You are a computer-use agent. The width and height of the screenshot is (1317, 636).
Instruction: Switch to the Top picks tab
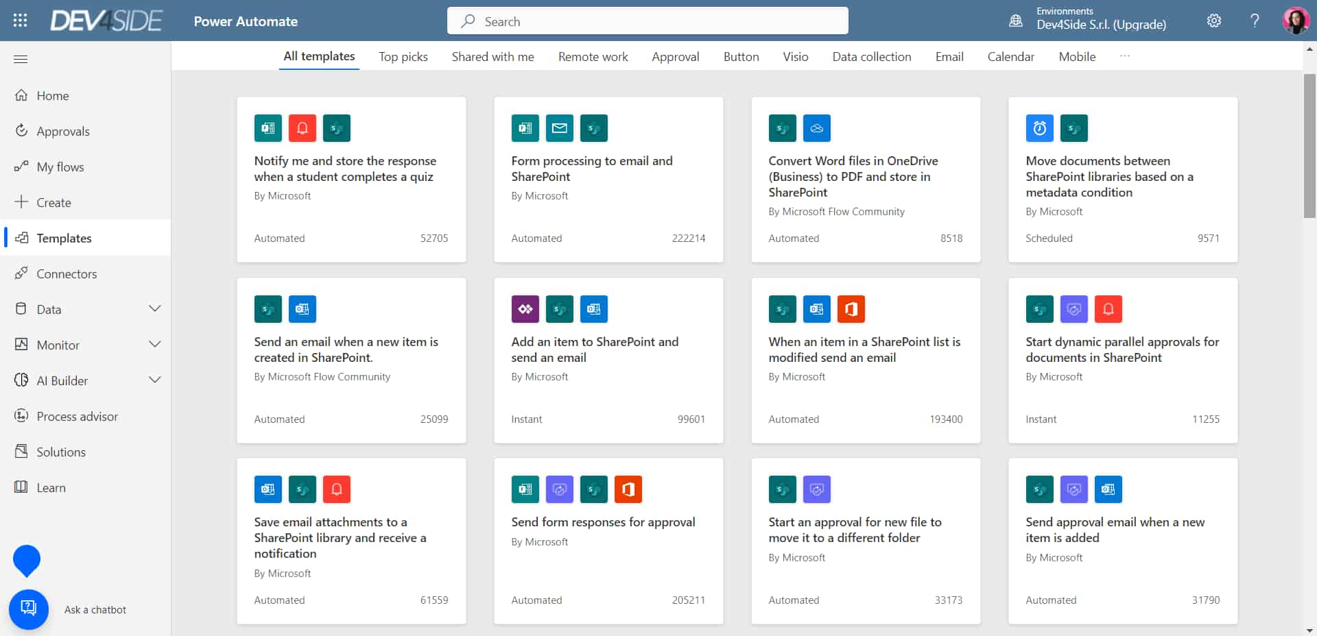tap(403, 57)
